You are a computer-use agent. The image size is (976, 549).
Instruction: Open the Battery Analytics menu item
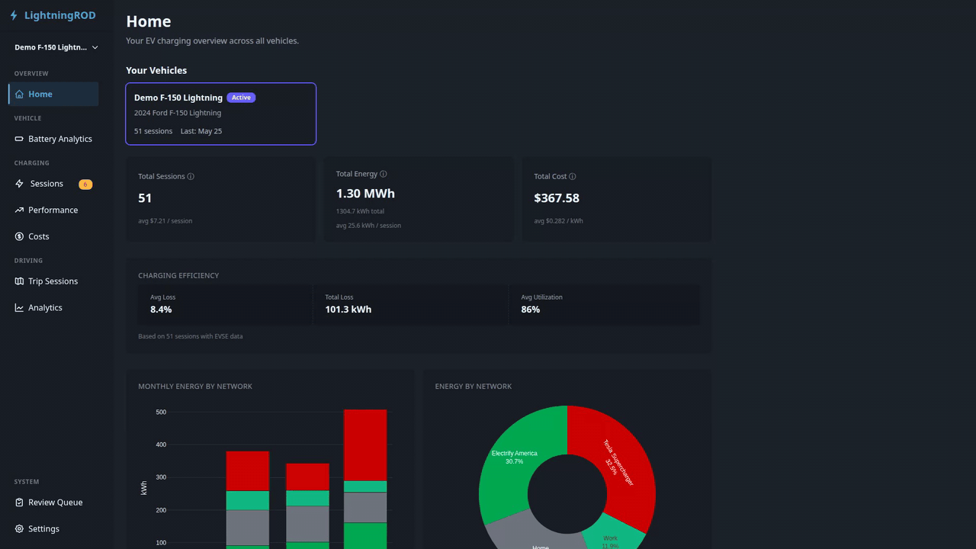[53, 139]
